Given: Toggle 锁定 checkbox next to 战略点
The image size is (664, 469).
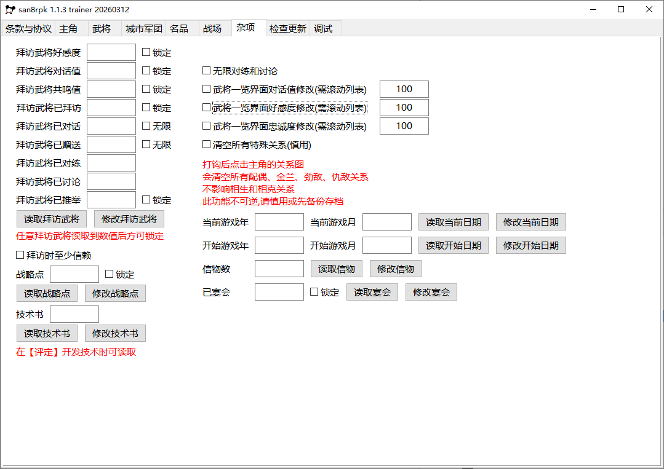Looking at the screenshot, I should tap(110, 274).
